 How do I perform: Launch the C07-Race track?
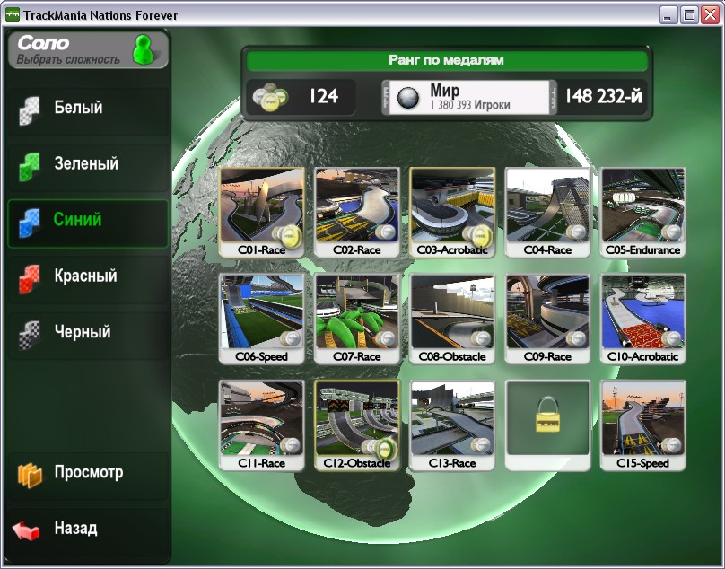[357, 319]
